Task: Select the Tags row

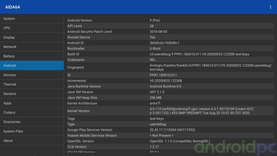Action: click(170, 118)
